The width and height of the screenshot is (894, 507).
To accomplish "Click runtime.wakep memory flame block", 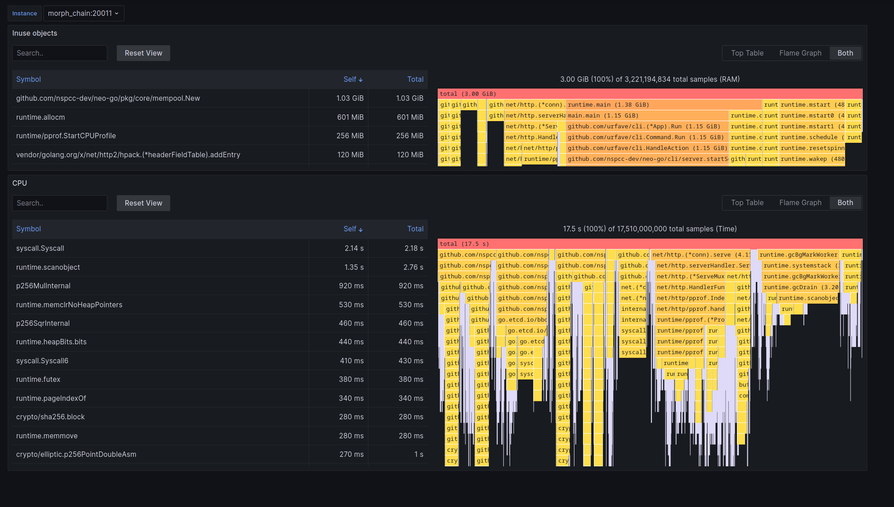I will click(812, 159).
